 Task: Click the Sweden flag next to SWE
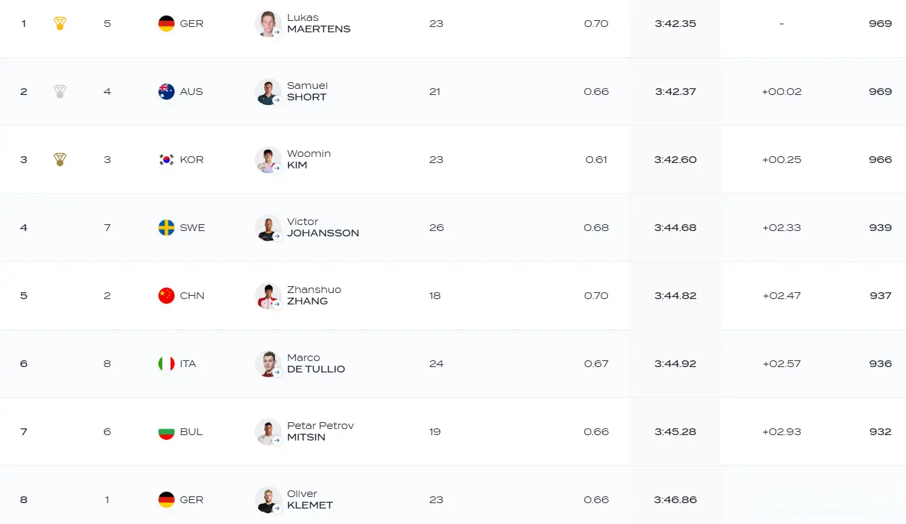[x=167, y=228]
